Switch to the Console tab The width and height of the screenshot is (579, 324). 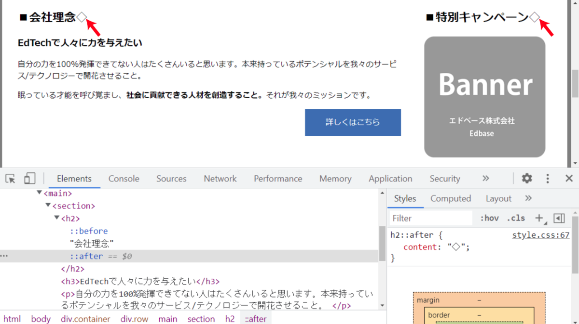(x=124, y=179)
